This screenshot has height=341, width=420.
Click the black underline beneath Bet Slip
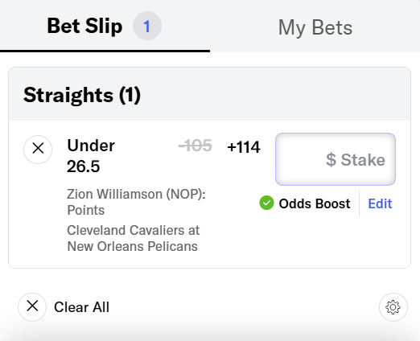pyautogui.click(x=105, y=51)
